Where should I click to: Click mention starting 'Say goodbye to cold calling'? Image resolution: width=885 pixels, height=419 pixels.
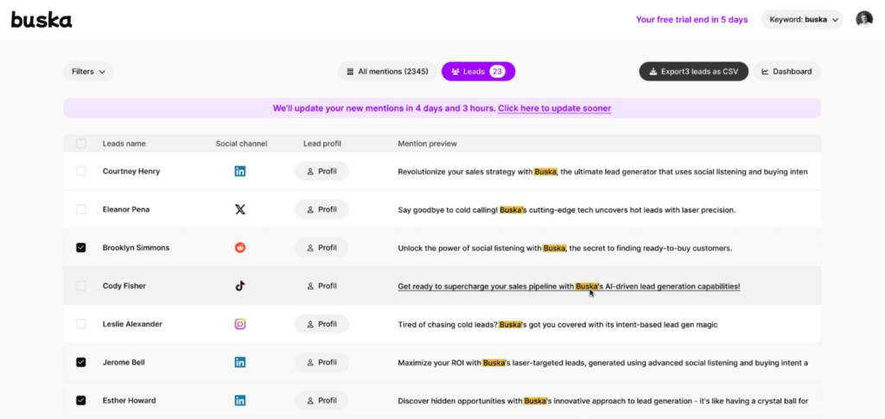(x=567, y=209)
